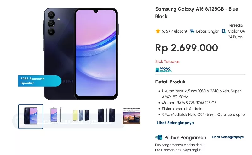
Task: Click the Rp 2.699.000 price
Action: click(x=186, y=48)
